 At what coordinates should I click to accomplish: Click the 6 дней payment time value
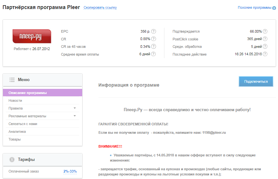[145, 54]
